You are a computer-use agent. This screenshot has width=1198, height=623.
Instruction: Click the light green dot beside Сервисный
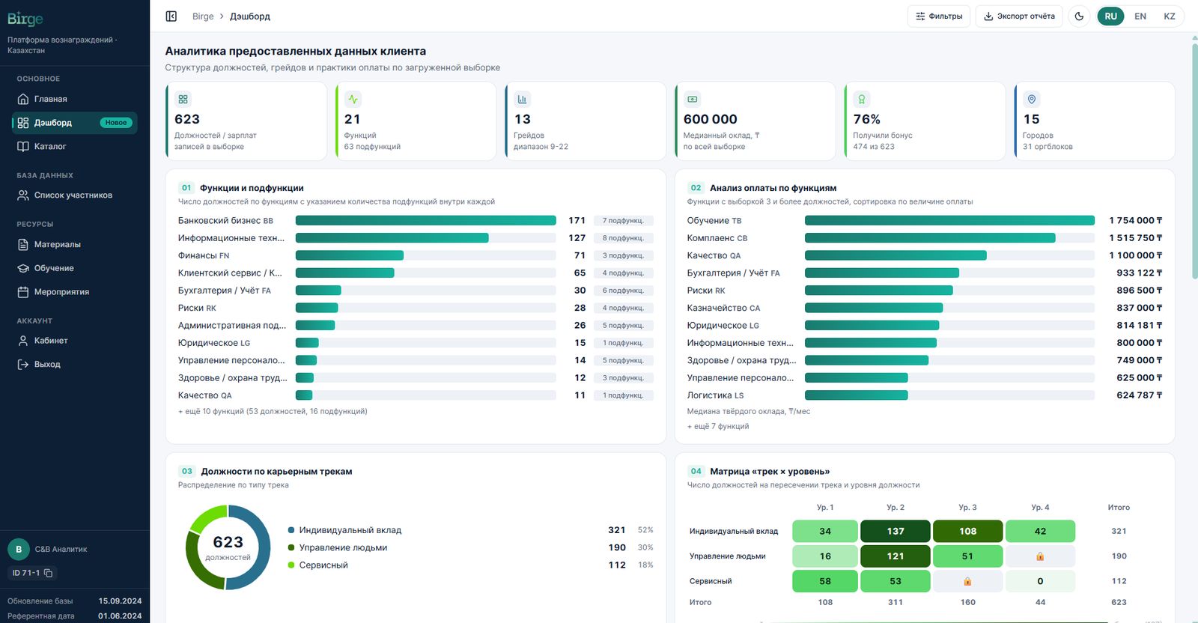[291, 565]
